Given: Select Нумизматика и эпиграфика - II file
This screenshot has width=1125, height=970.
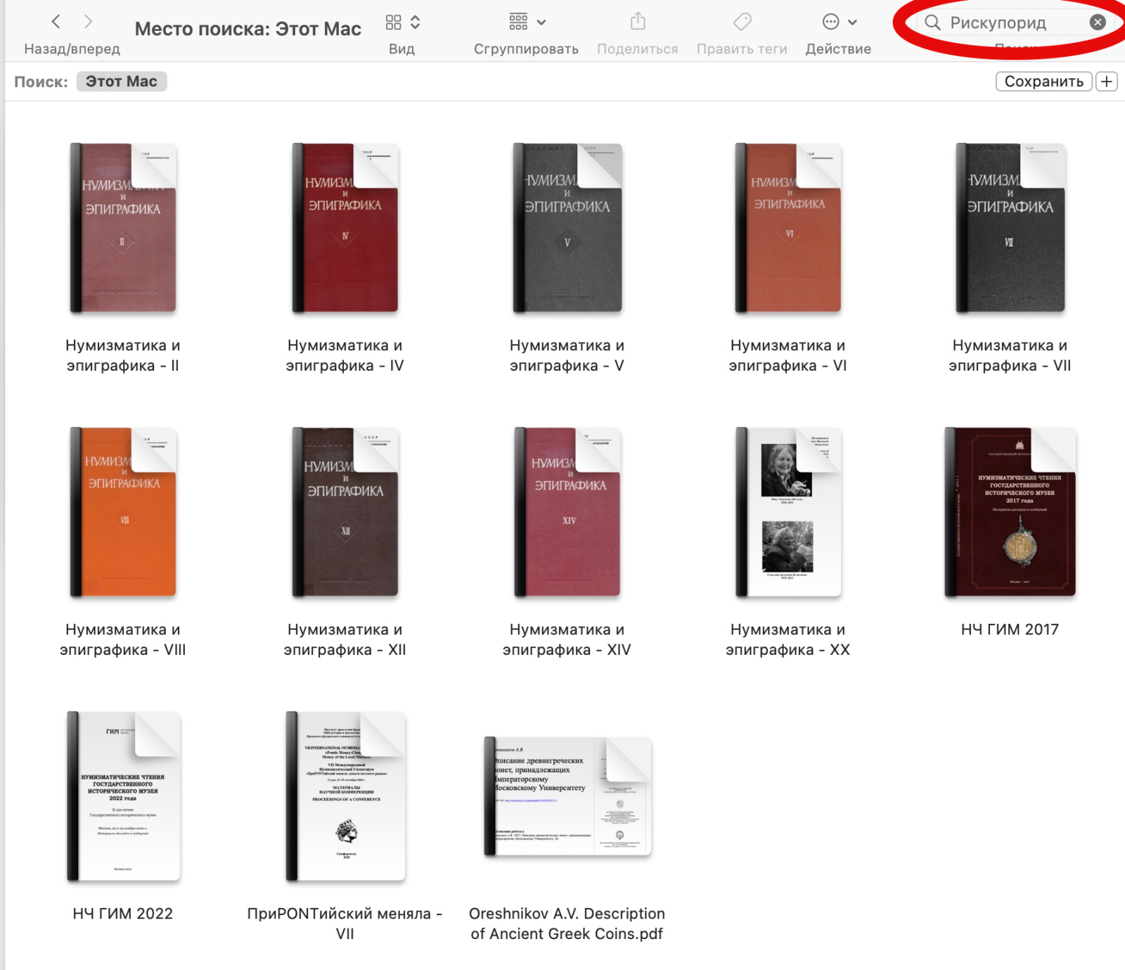Looking at the screenshot, I should 123,229.
